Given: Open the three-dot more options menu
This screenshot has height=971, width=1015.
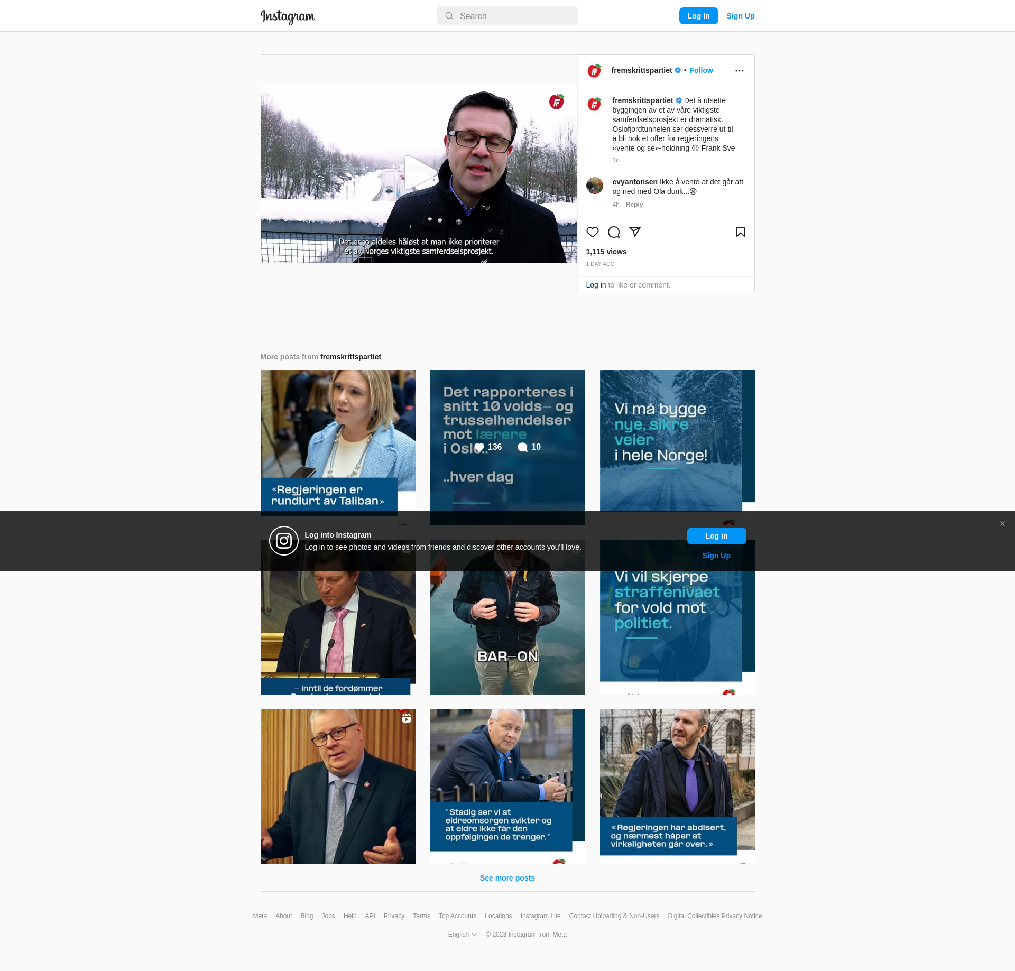Looking at the screenshot, I should pos(740,71).
